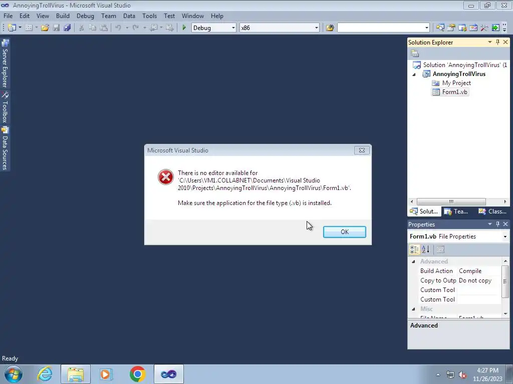Pin the Solution Explorer panel
Image resolution: width=513 pixels, height=384 pixels.
click(497, 42)
